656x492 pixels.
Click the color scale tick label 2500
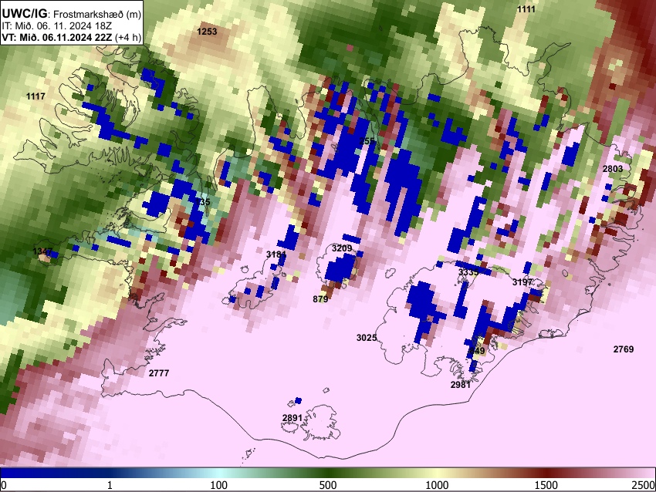coord(644,485)
